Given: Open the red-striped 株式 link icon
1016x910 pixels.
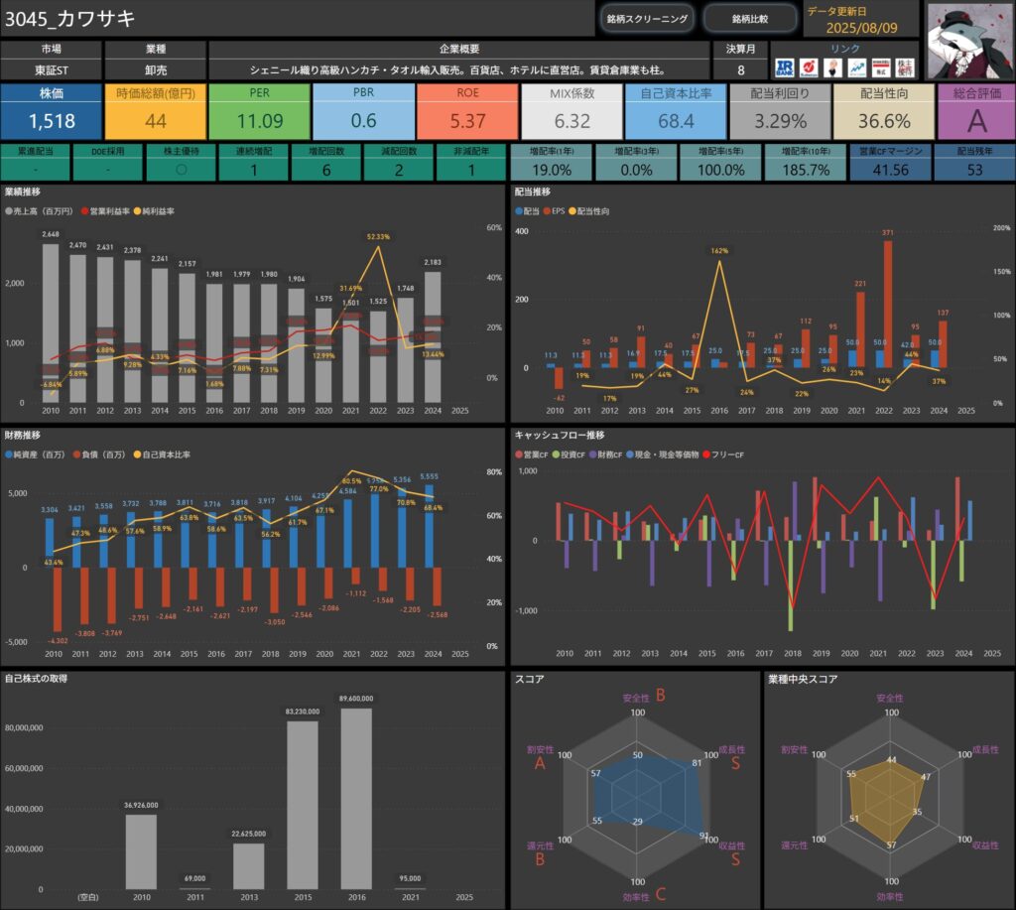Looking at the screenshot, I should [x=881, y=68].
